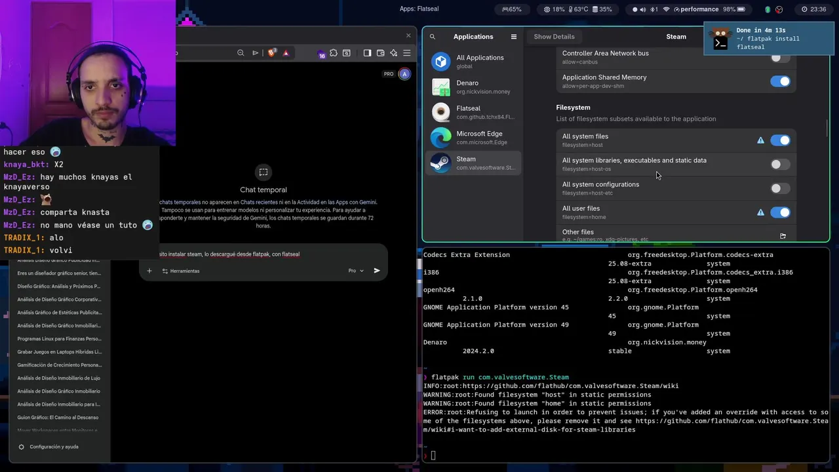Select Steam app in Flatseal sidebar

coord(473,163)
